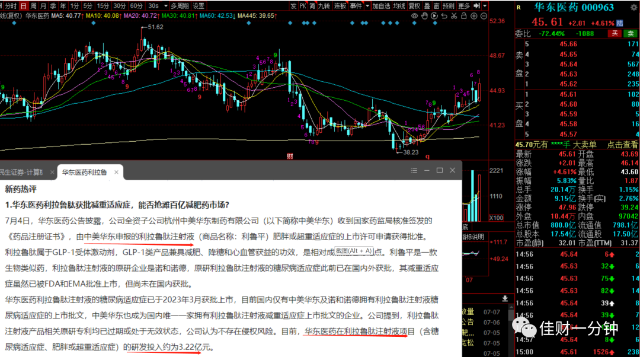Image resolution: width=640 pixels, height=357 pixels.
Task: Click the X100 volume scale label
Action: click(497, 218)
